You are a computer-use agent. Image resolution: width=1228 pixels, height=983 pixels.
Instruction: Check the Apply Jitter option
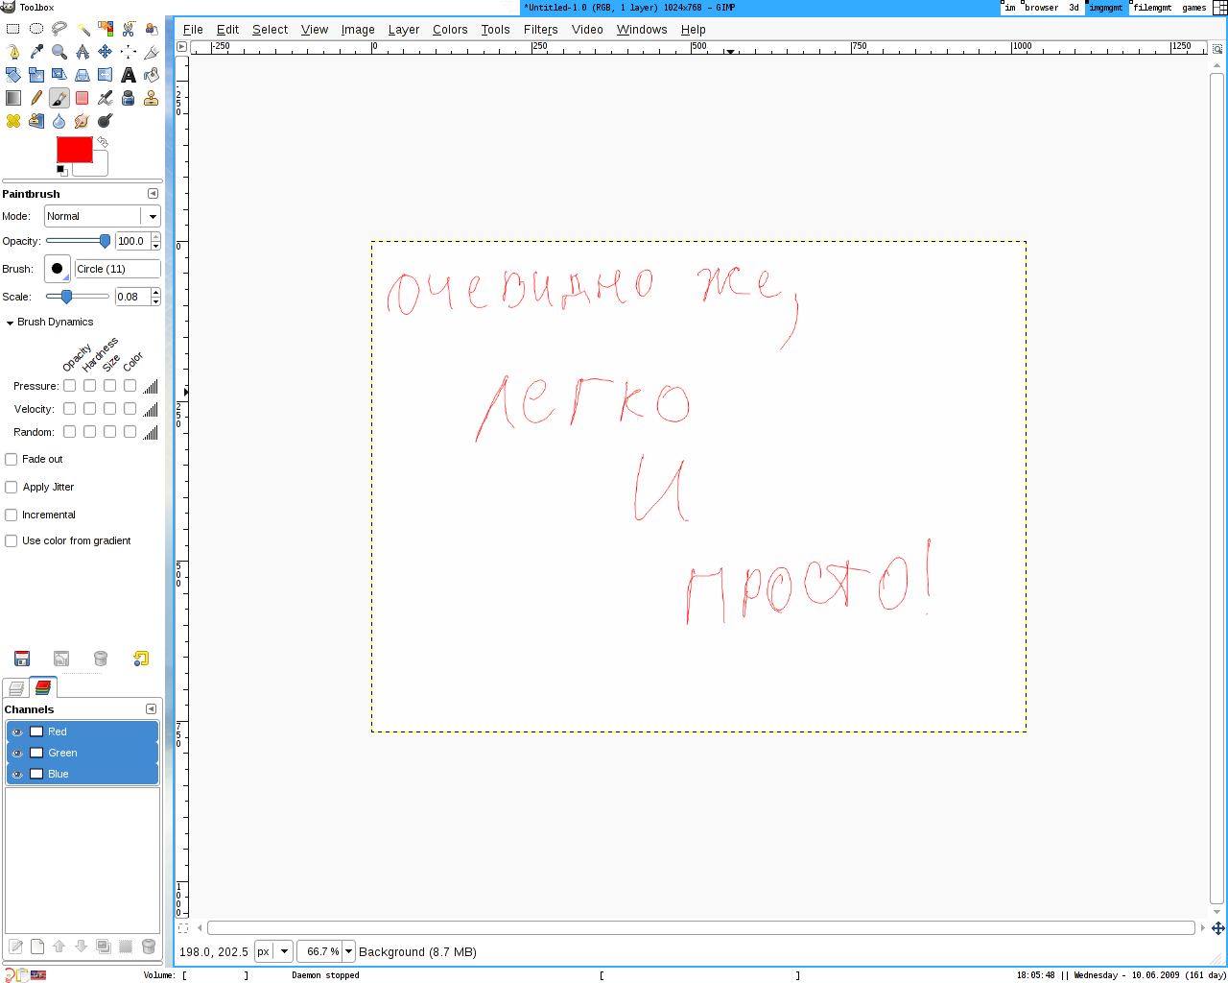(x=12, y=487)
